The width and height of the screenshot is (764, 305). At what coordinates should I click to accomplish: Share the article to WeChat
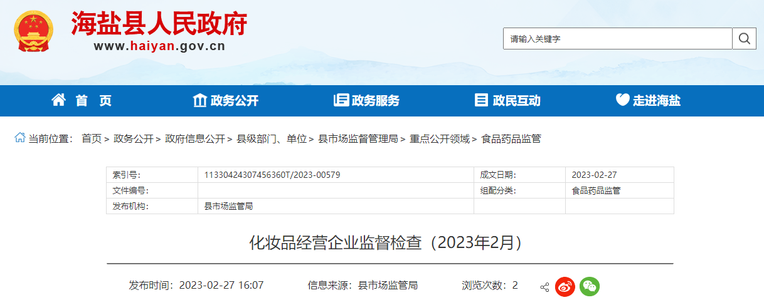[x=589, y=286]
